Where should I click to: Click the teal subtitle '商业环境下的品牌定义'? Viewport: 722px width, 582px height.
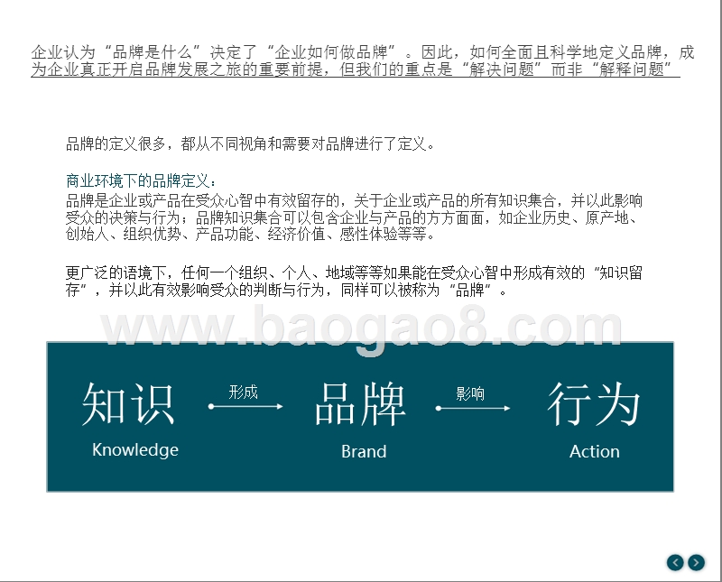[x=141, y=180]
